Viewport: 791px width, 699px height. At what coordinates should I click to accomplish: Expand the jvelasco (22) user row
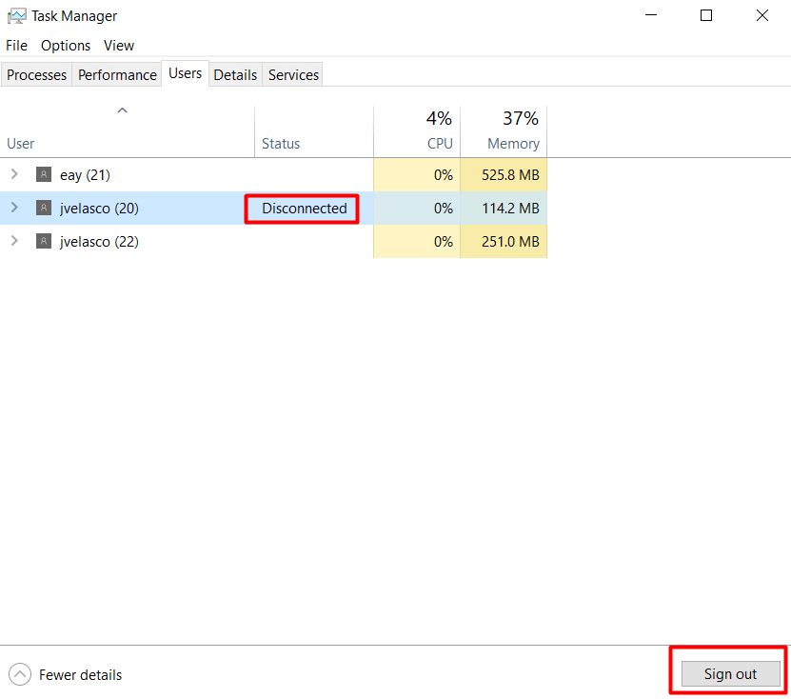[x=14, y=241]
